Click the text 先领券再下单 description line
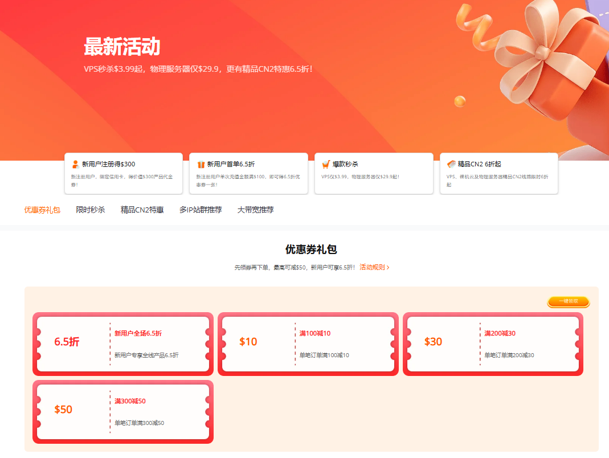The image size is (609, 458). pyautogui.click(x=295, y=268)
